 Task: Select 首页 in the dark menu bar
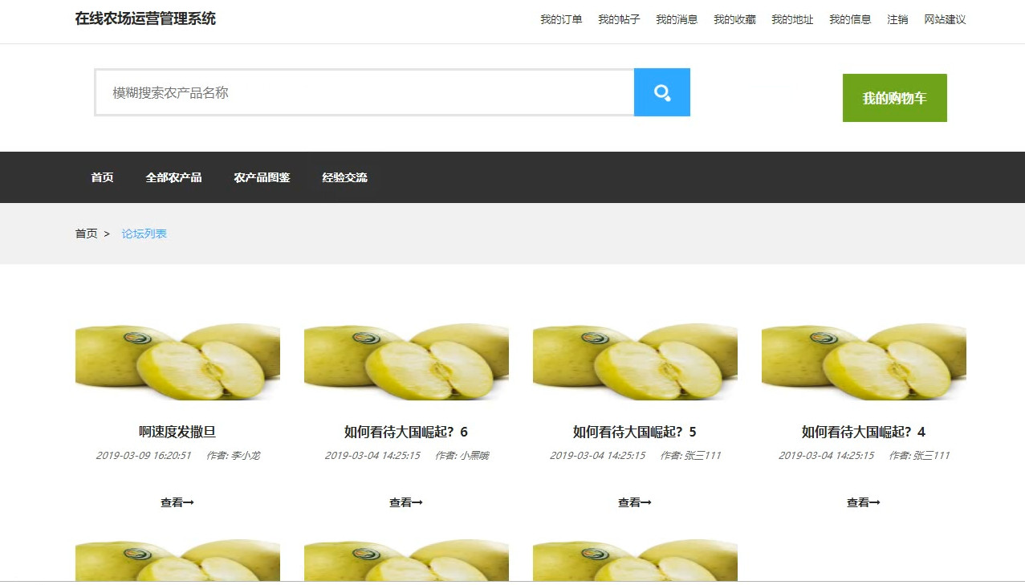tap(102, 177)
